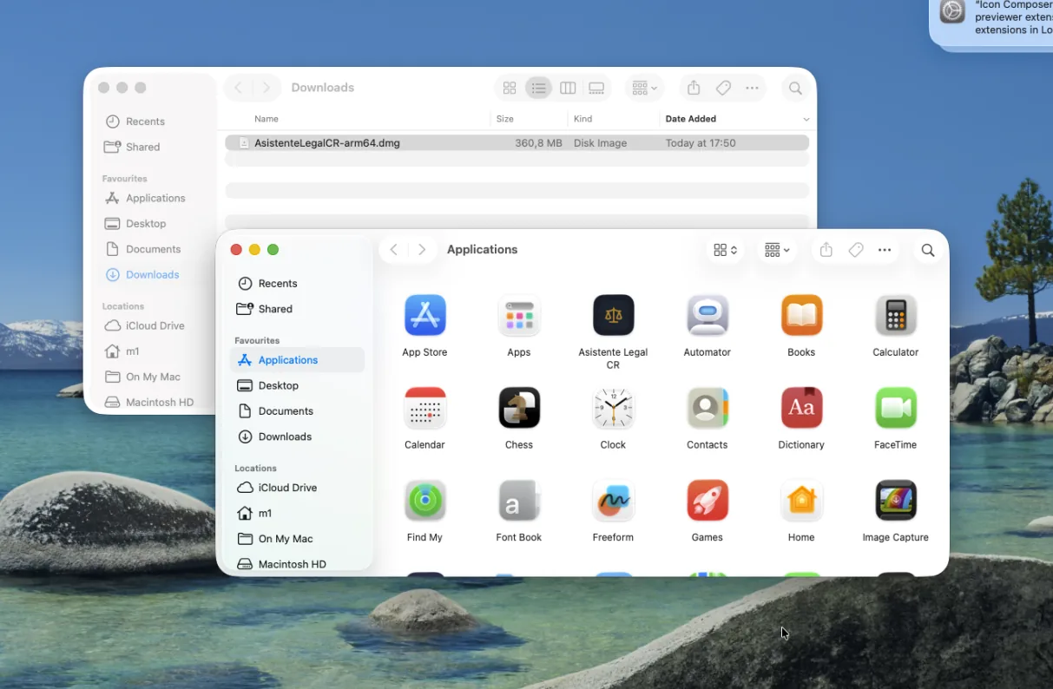The width and height of the screenshot is (1053, 689).
Task: Select AsistenteLegalCR-arm64.dmg file row
Action: pos(517,143)
